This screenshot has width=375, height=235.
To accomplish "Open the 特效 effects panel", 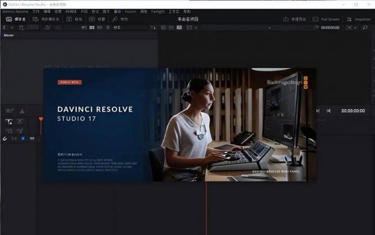I will point(120,20).
